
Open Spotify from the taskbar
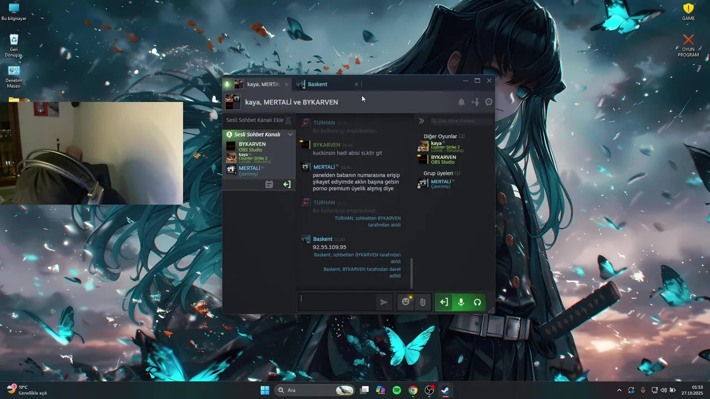(x=397, y=390)
